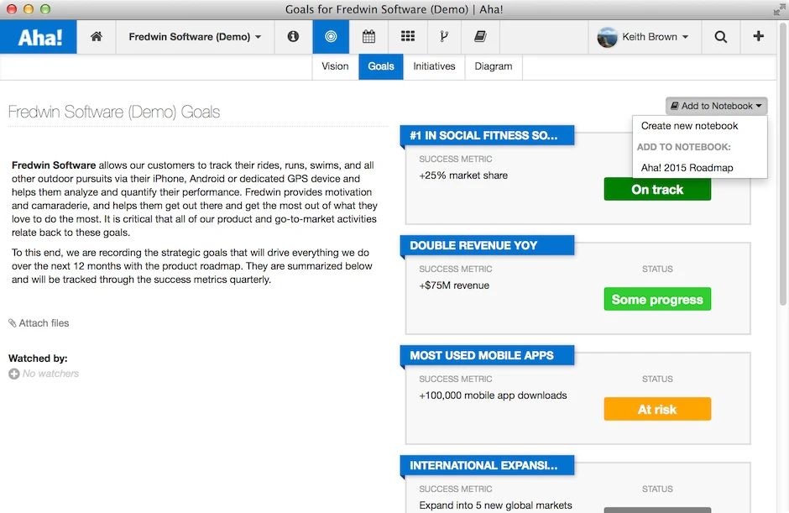The width and height of the screenshot is (789, 513).
Task: Click Expand into 5 new global markets
Action: coord(495,505)
